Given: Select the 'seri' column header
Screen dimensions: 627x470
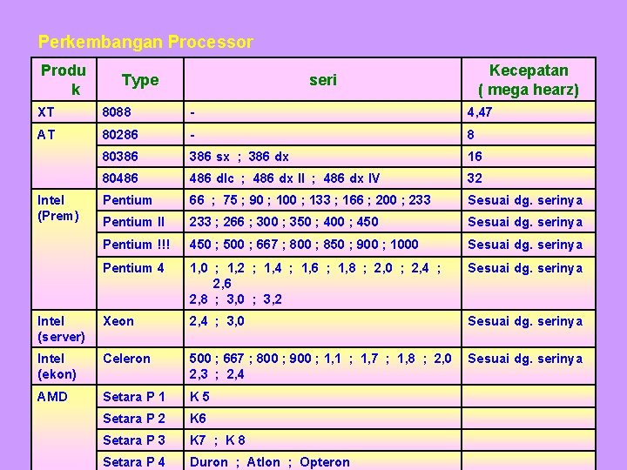Looking at the screenshot, I should [x=323, y=79].
